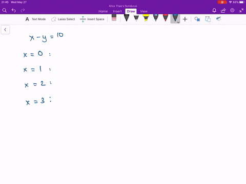The width and height of the screenshot is (246, 184).
Task: Open the Insert tab
Action: point(117,11)
